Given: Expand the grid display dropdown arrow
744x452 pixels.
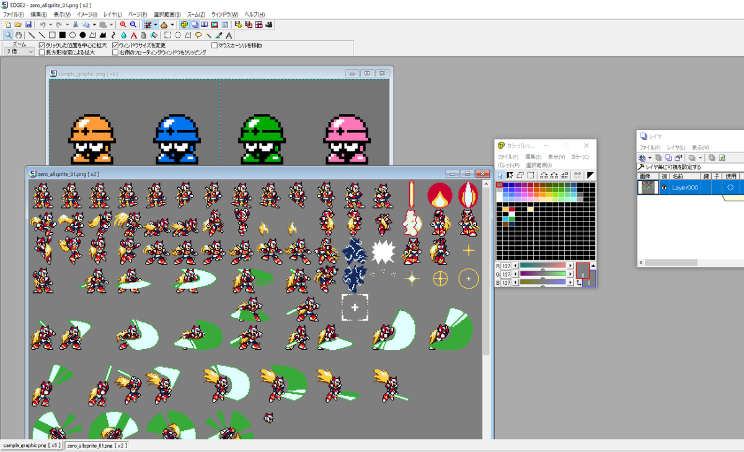Looking at the screenshot, I should 155,24.
